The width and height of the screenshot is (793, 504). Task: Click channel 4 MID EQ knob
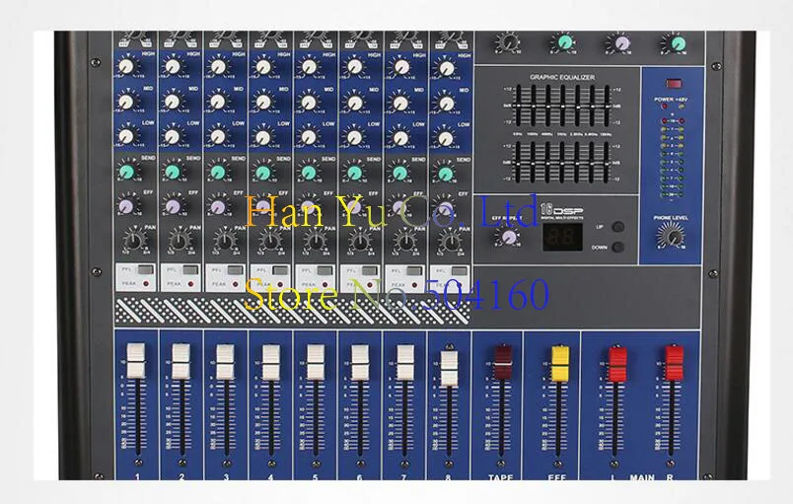262,102
